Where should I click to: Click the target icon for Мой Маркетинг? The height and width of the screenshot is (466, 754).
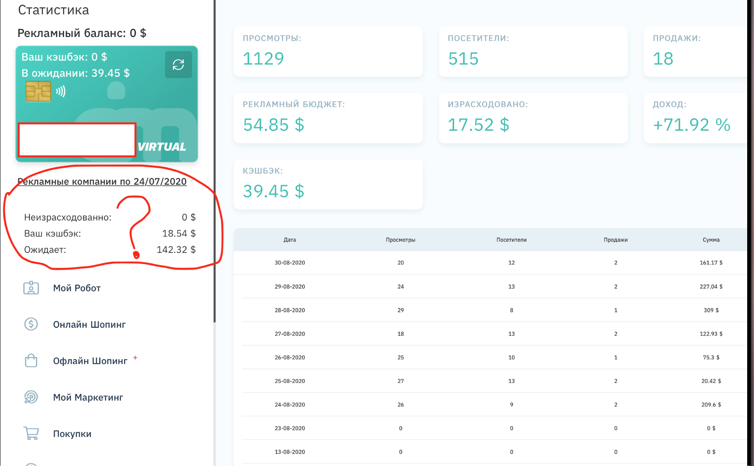click(x=31, y=397)
